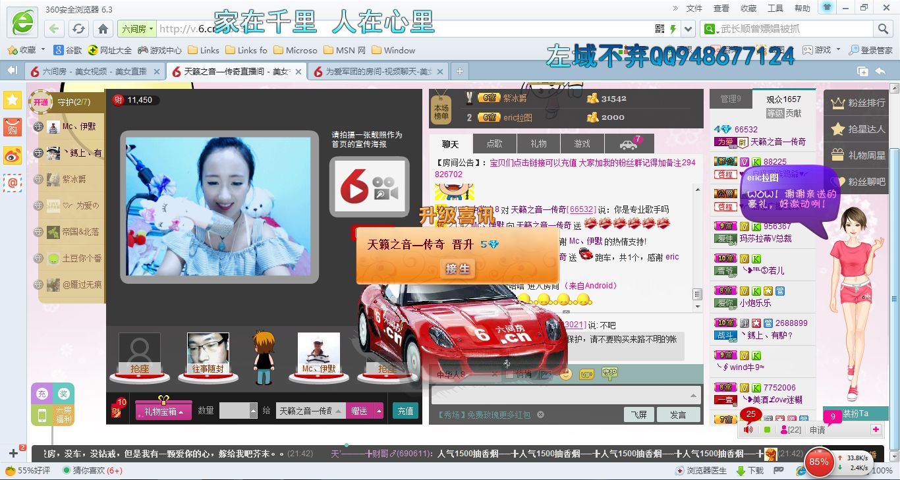
Task: Toggle the 悄悄 whisper checkbox
Action: [509, 375]
